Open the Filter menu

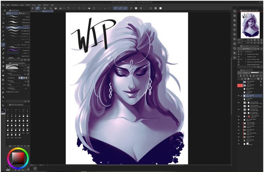coord(39,5)
